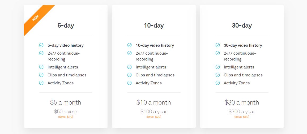Screen dimensions: 307x134
Task: Click the $30 a month price
Action: tap(242, 102)
